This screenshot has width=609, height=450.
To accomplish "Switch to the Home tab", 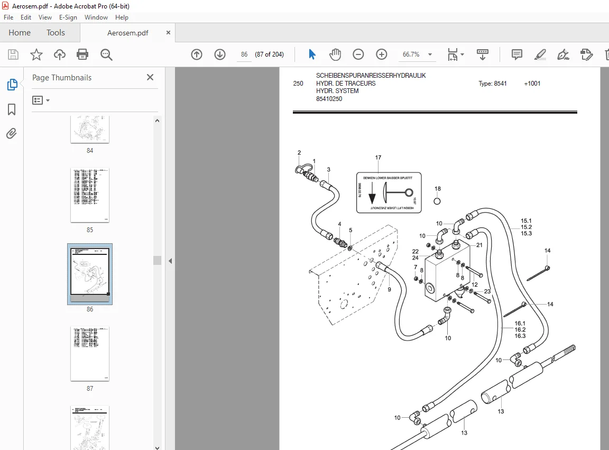I will [20, 33].
